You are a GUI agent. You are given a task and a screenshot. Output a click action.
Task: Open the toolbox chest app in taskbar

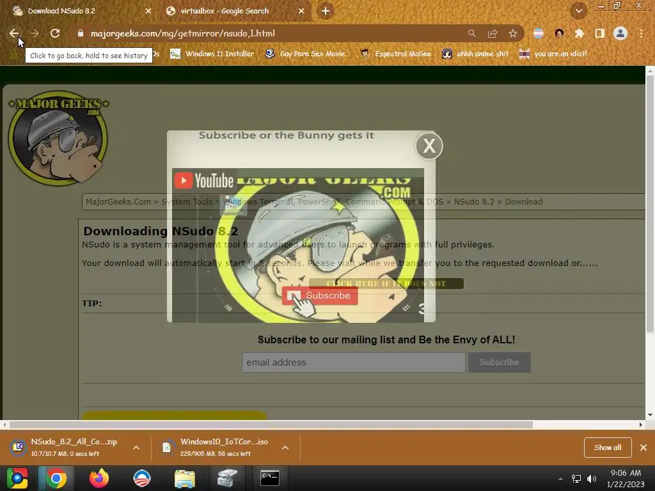pyautogui.click(x=227, y=478)
